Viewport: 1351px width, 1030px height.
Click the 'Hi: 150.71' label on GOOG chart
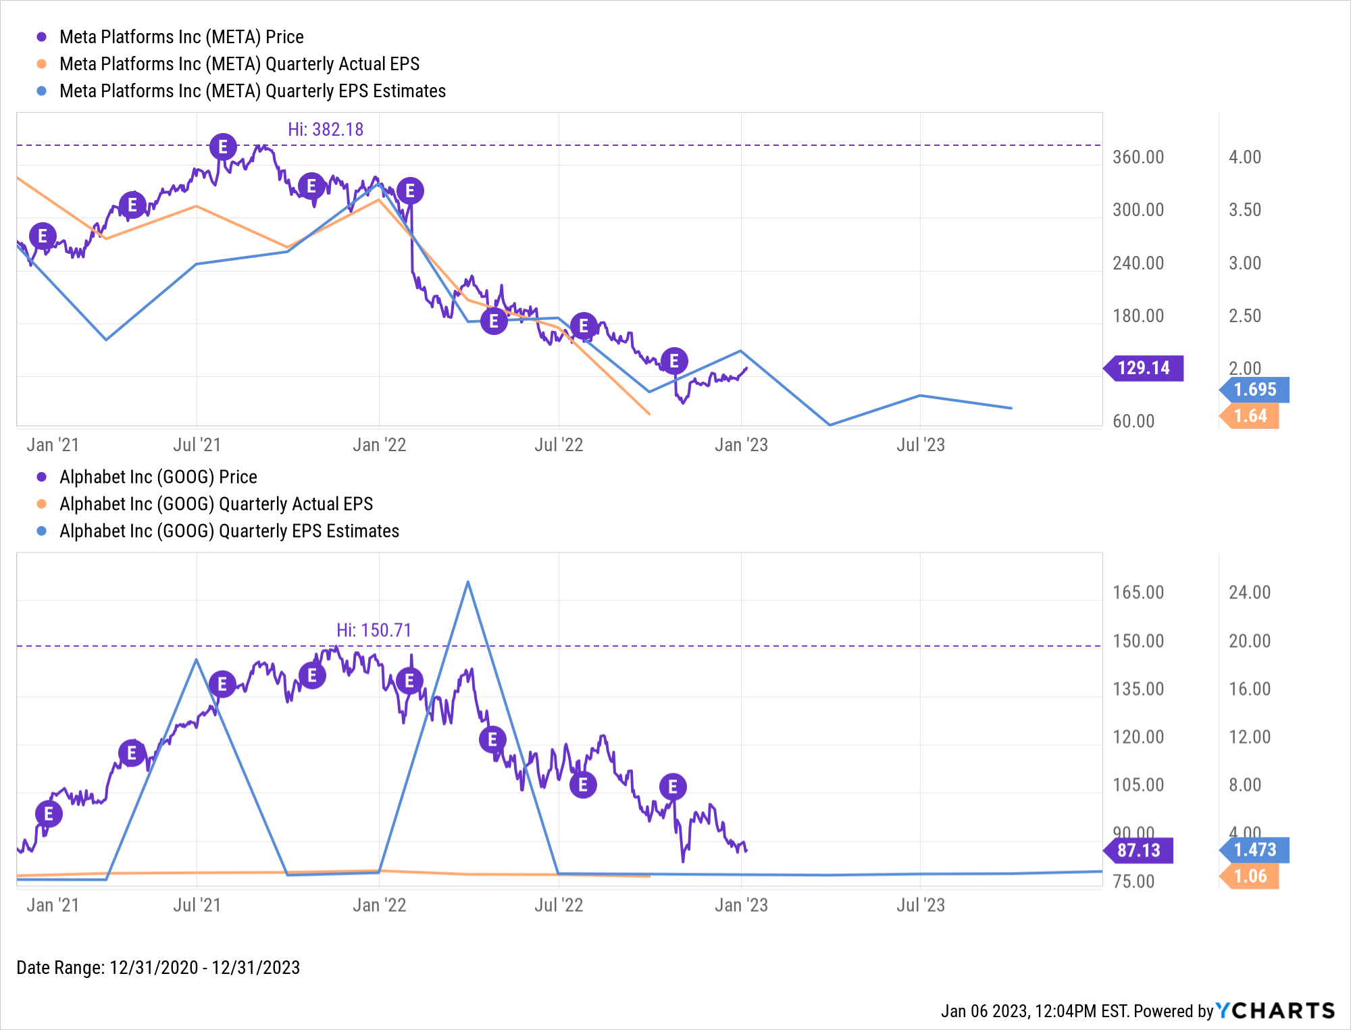pyautogui.click(x=374, y=630)
